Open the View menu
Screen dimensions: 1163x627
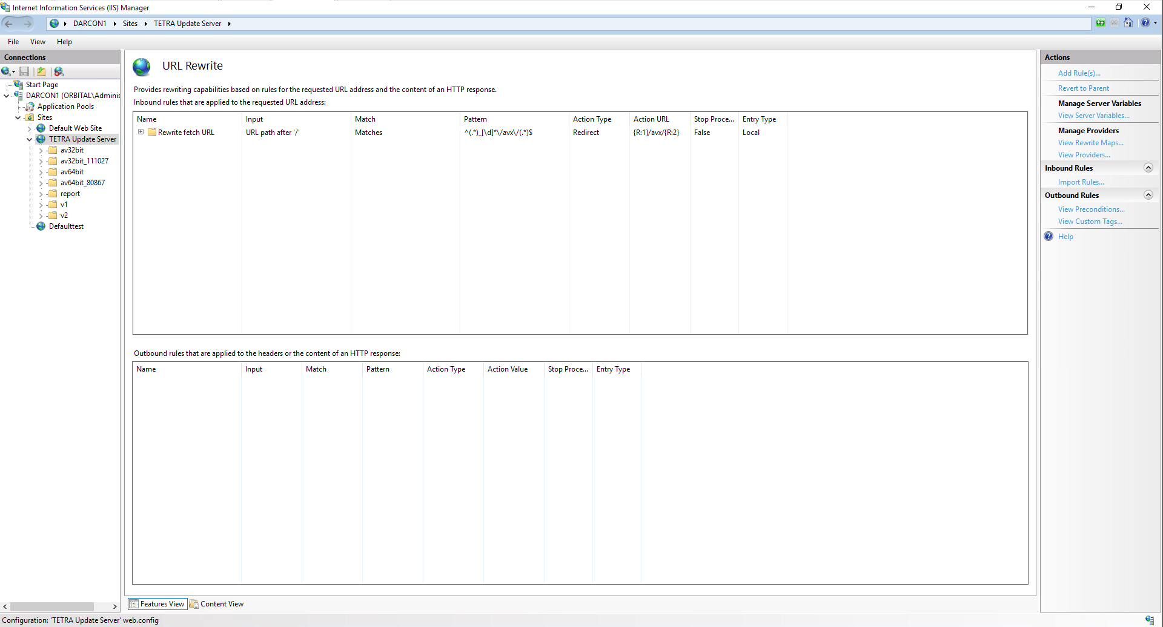38,41
